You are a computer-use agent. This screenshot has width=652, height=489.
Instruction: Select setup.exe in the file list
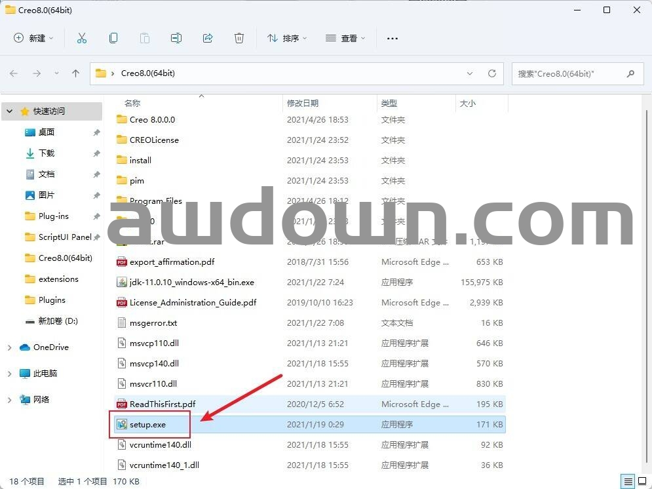tap(148, 425)
